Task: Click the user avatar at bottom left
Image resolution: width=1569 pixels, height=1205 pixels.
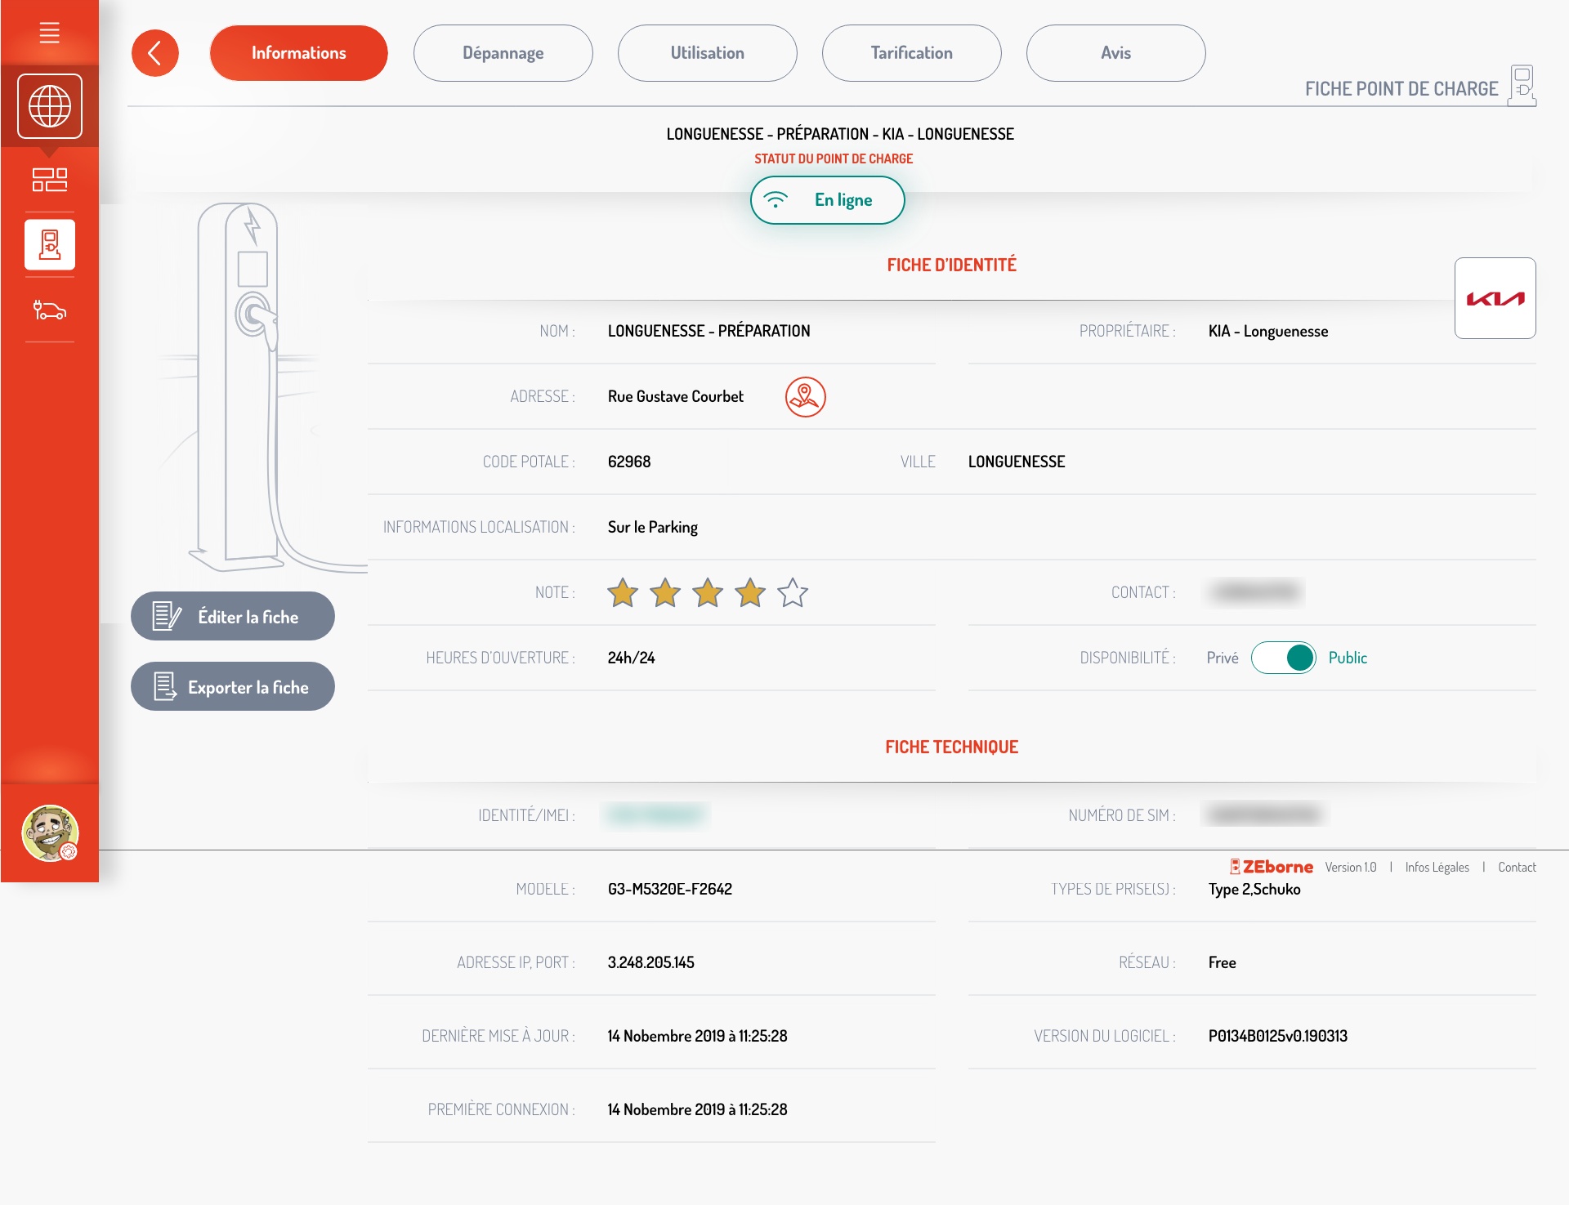Action: click(50, 832)
